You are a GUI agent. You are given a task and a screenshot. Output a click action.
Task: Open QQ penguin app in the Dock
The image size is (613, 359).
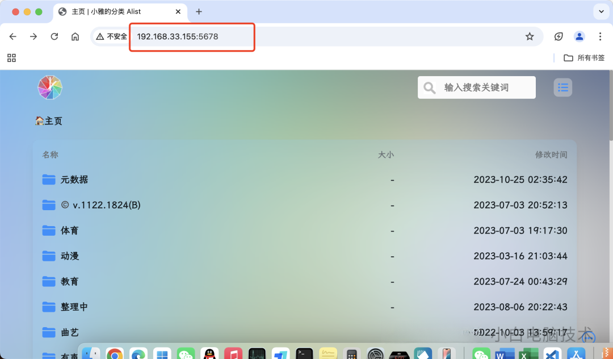(209, 353)
